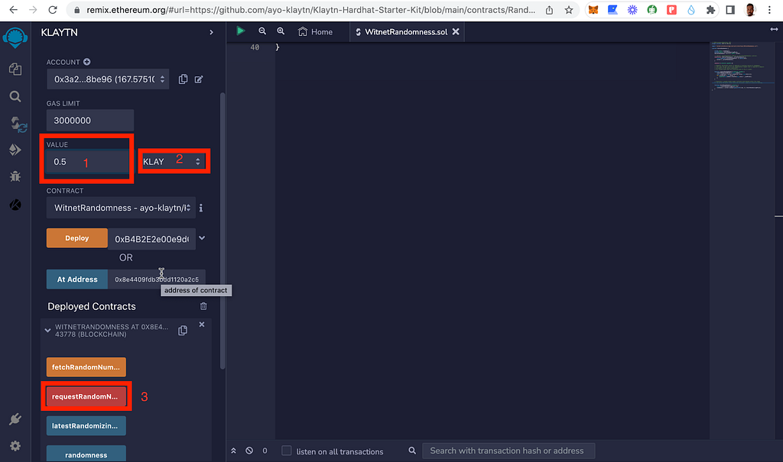783x462 pixels.
Task: Click the browser reload button
Action: [53, 10]
